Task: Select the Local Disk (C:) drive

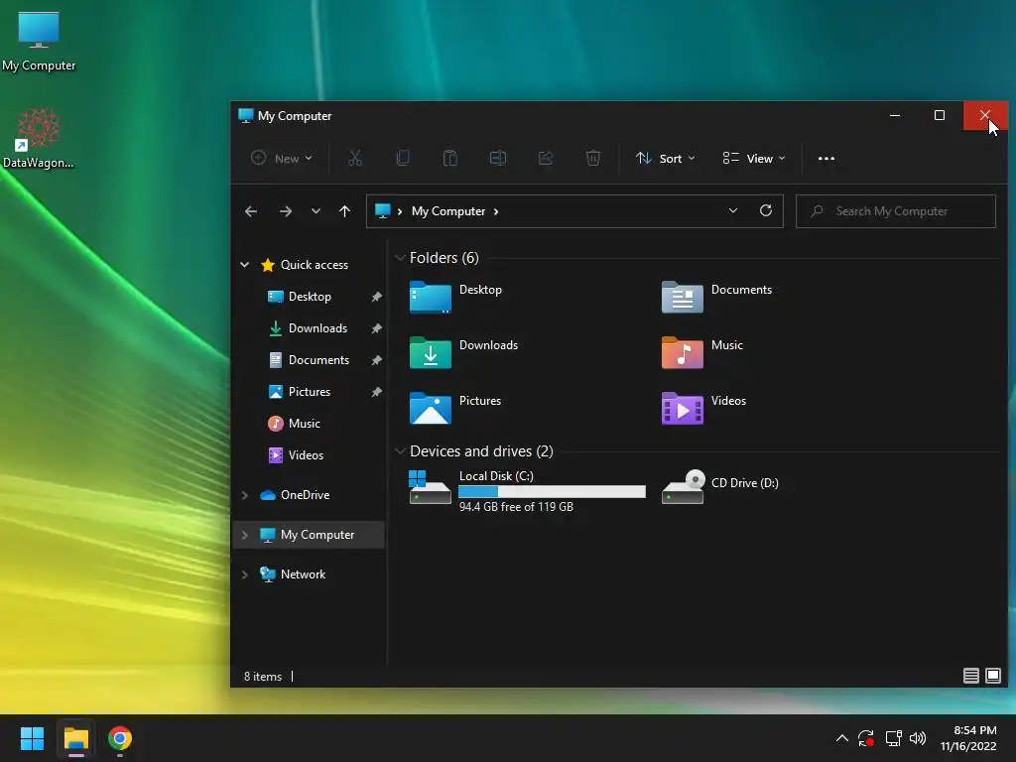Action: [x=528, y=490]
